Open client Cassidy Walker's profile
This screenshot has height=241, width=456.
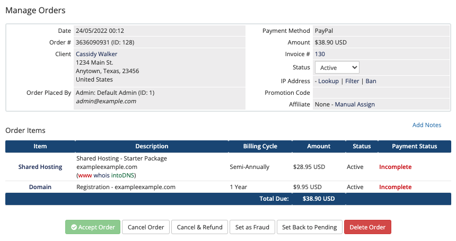click(x=97, y=54)
